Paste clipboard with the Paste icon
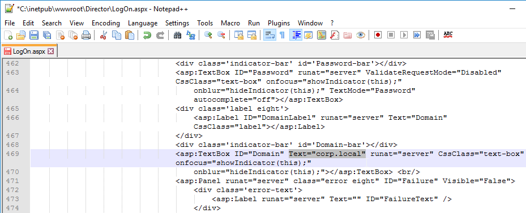 pyautogui.click(x=130, y=35)
